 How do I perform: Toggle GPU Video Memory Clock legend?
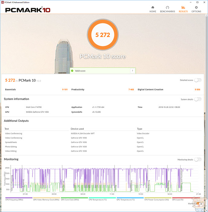click(x=46, y=199)
